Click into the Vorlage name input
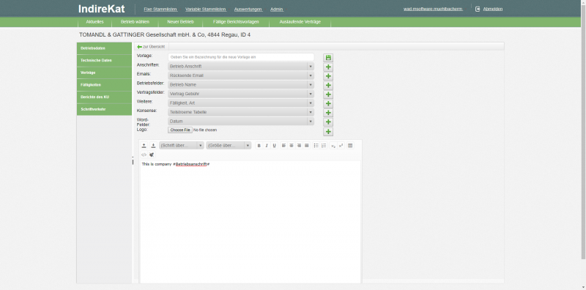 pyautogui.click(x=241, y=57)
